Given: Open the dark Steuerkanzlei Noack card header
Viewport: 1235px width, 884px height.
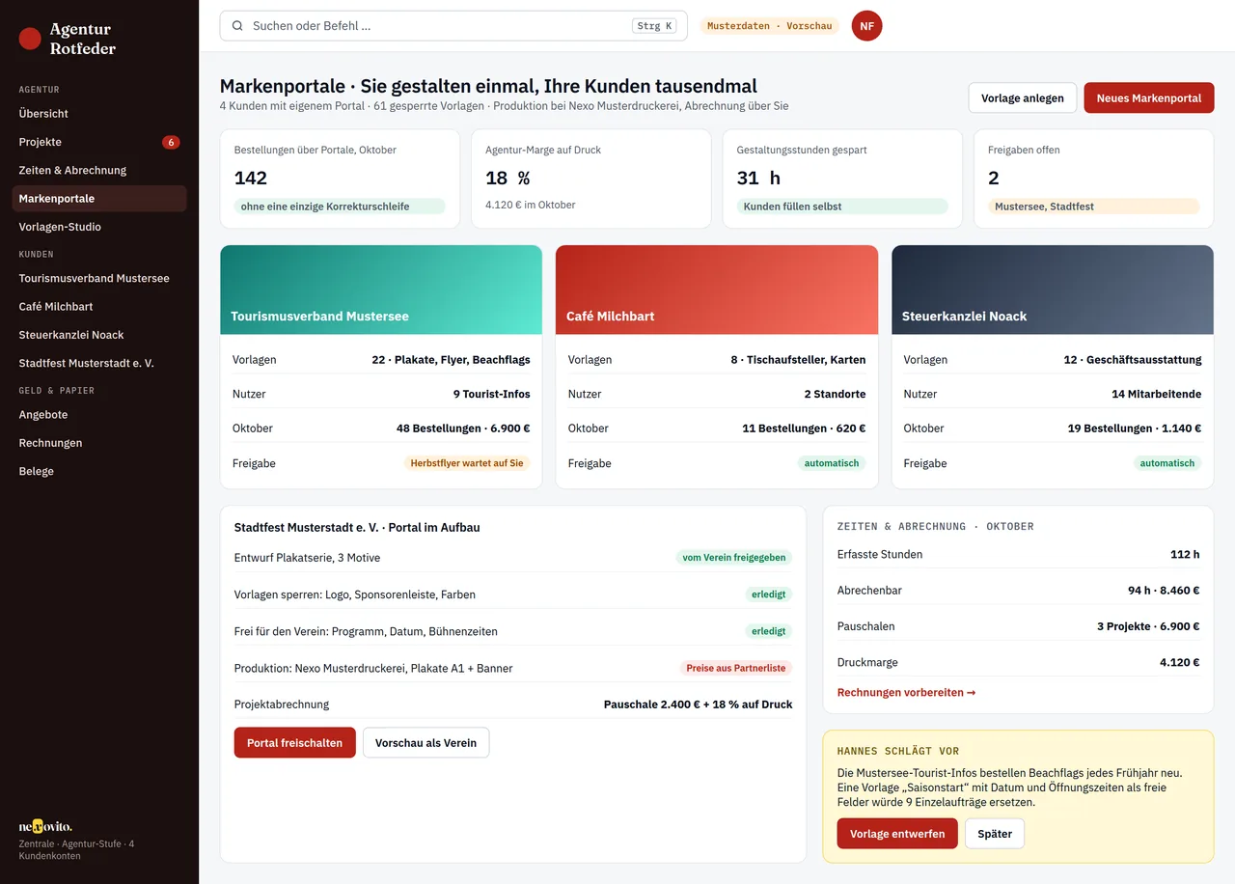Looking at the screenshot, I should [1053, 290].
